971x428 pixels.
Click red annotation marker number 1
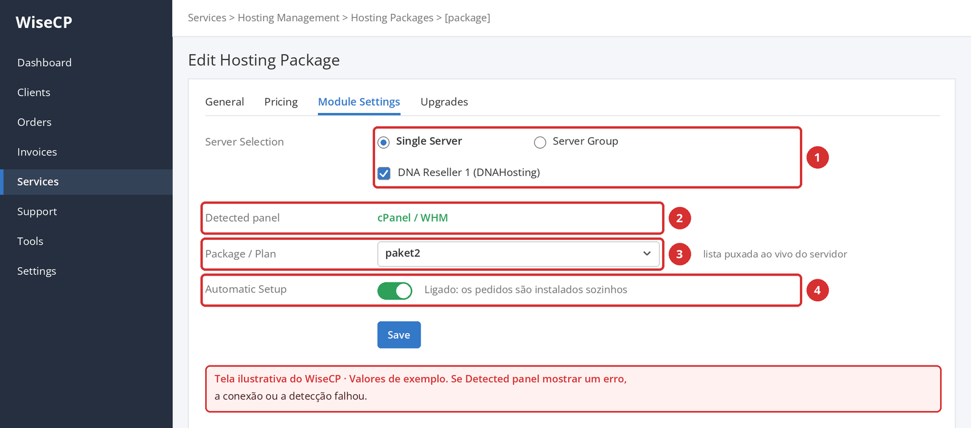(x=817, y=158)
